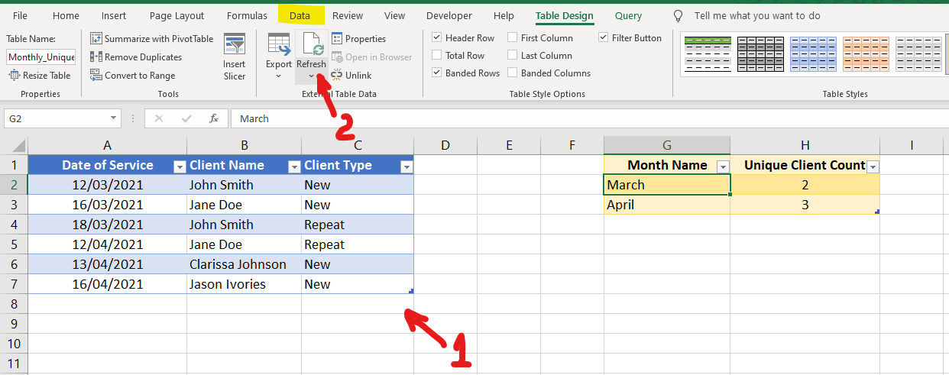Select row 8 header
The height and width of the screenshot is (375, 949).
pyautogui.click(x=15, y=304)
